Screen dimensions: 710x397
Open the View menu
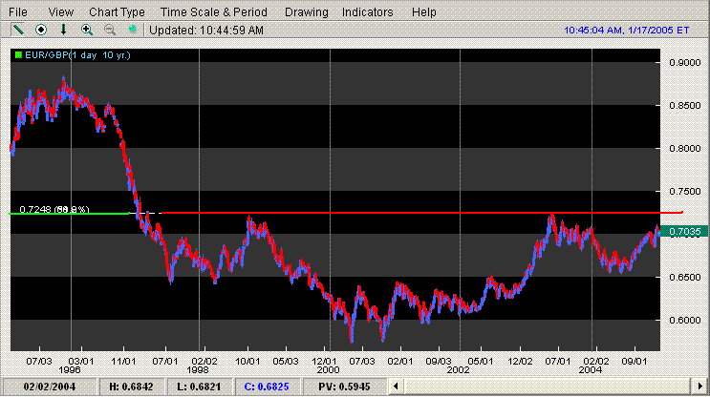click(x=60, y=12)
